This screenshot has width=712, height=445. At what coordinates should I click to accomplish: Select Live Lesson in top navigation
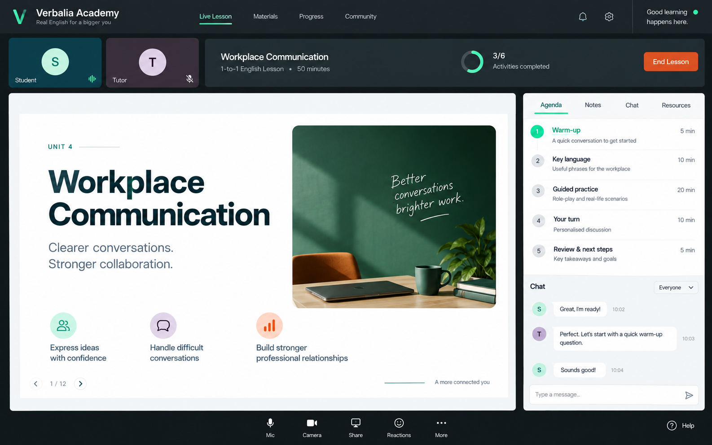click(x=215, y=17)
